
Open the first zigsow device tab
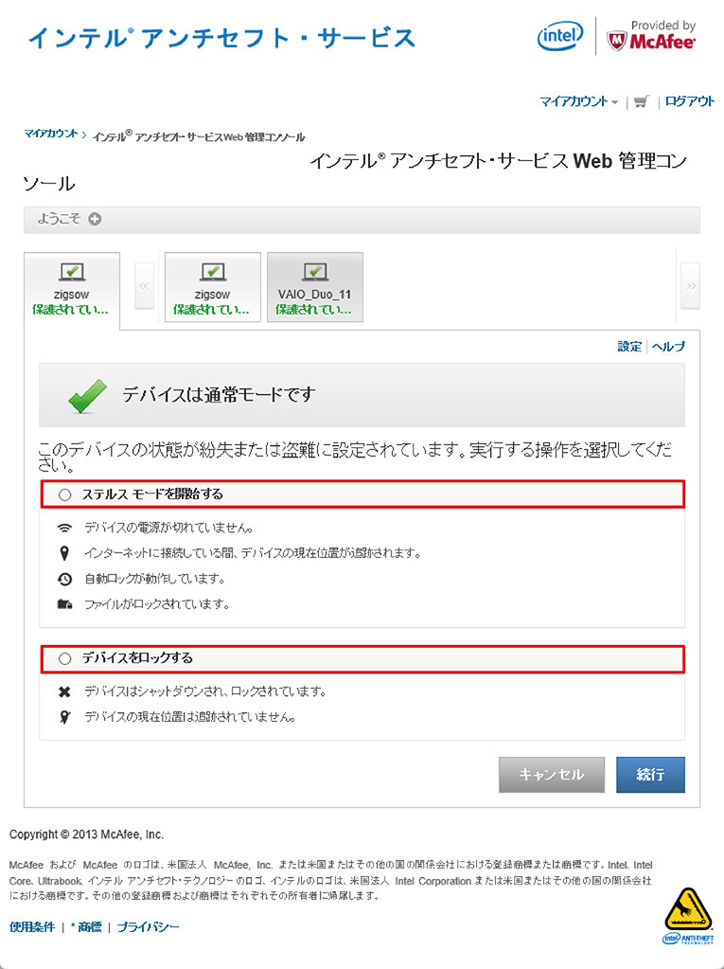pyautogui.click(x=72, y=286)
